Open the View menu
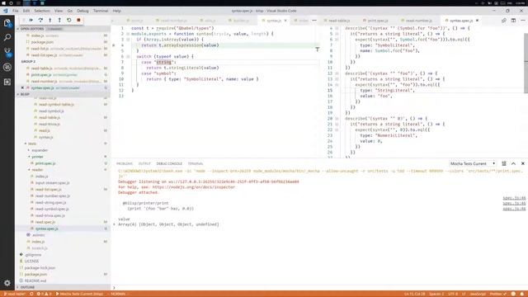This screenshot has height=297, width=528. [59, 11]
